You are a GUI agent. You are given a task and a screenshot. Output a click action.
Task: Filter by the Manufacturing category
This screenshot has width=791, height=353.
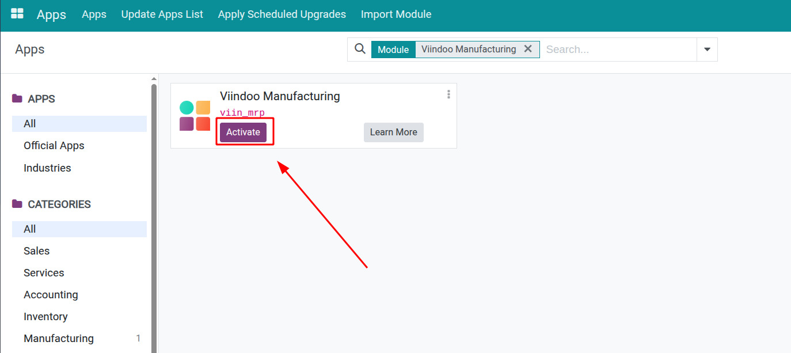[x=59, y=339]
